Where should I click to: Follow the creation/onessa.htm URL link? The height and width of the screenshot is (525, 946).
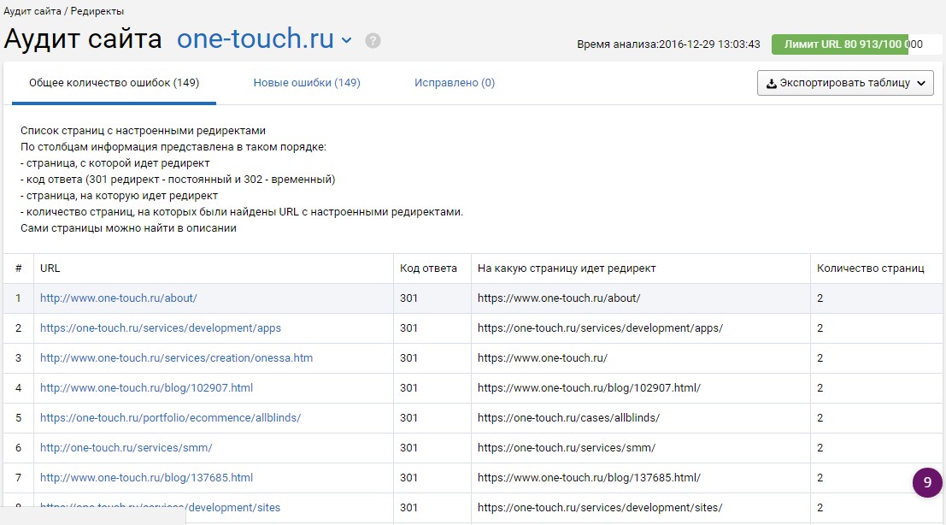pyautogui.click(x=177, y=358)
